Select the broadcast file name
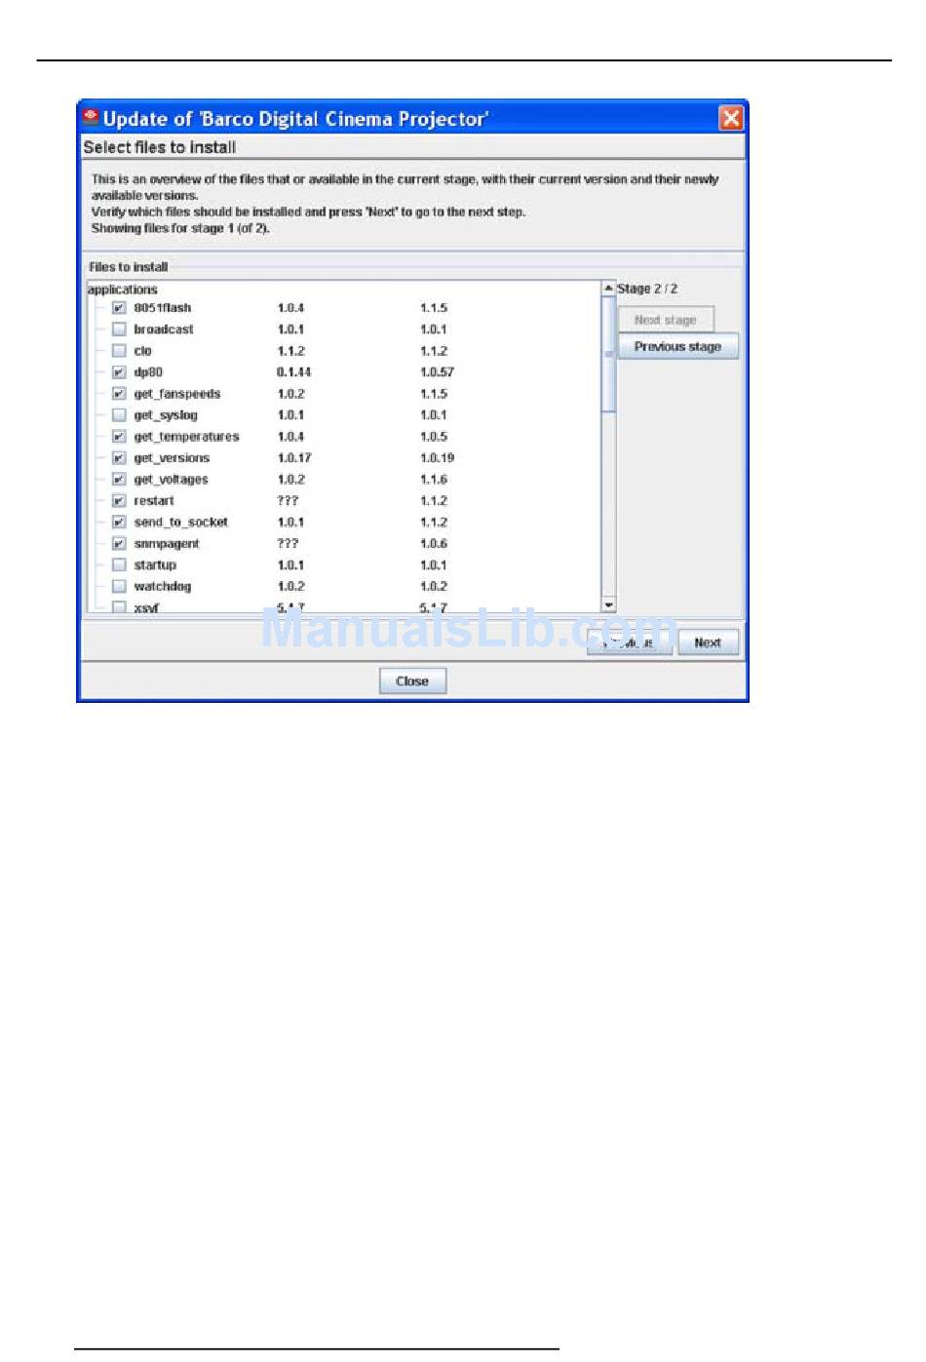Viewport: 926px width, 1362px height. [x=164, y=330]
